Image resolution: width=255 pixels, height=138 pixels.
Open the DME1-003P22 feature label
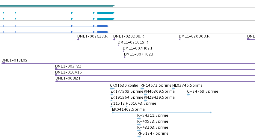click(x=68, y=66)
